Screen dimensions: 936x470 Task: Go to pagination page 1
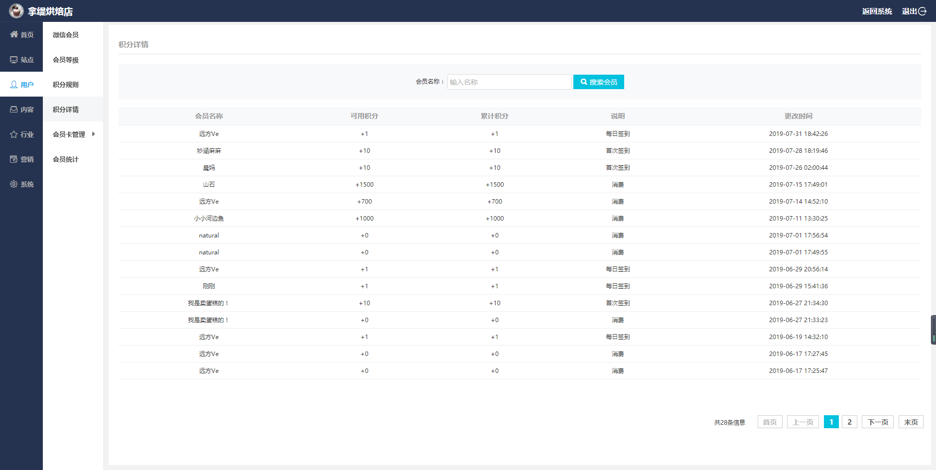click(831, 422)
